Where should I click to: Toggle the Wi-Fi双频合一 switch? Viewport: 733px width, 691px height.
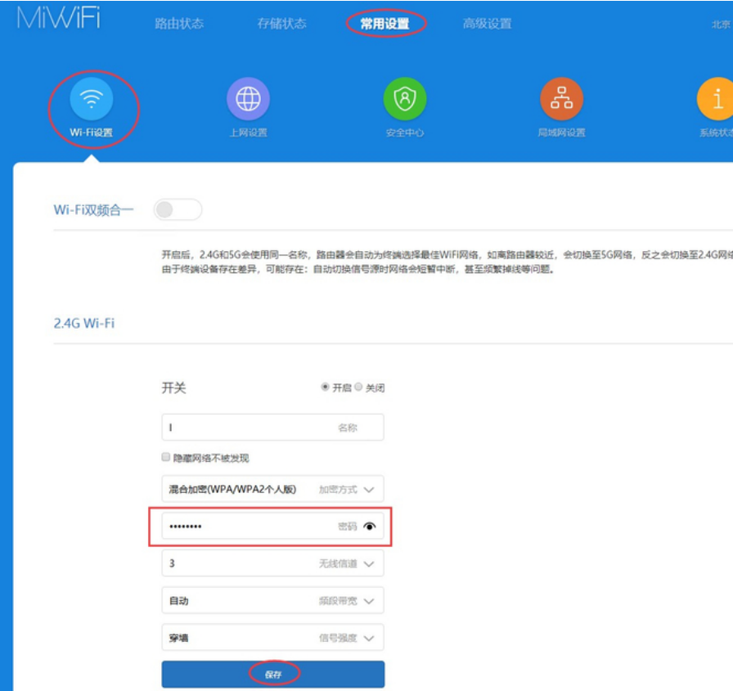click(x=177, y=210)
